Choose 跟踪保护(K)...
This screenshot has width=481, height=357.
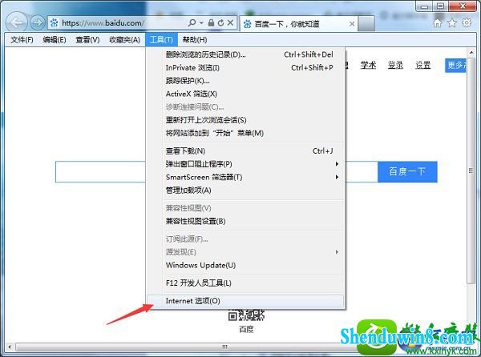(245, 81)
